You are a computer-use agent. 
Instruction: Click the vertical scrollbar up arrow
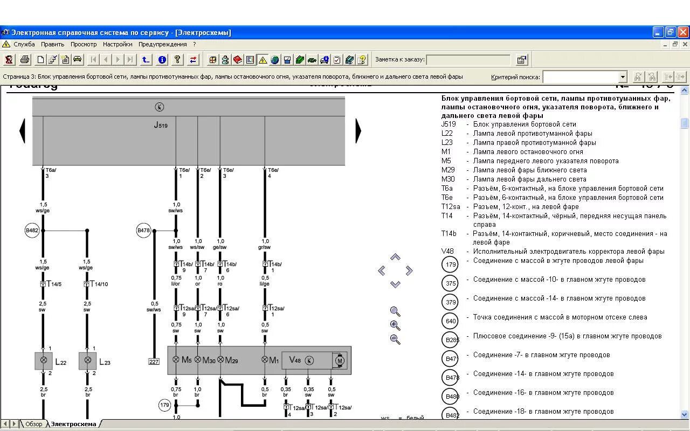pyautogui.click(x=685, y=91)
